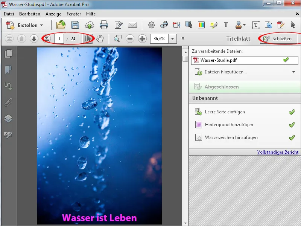Screen dimensions: 301x226
Task: Go to next page down arrow
Action: click(34, 39)
